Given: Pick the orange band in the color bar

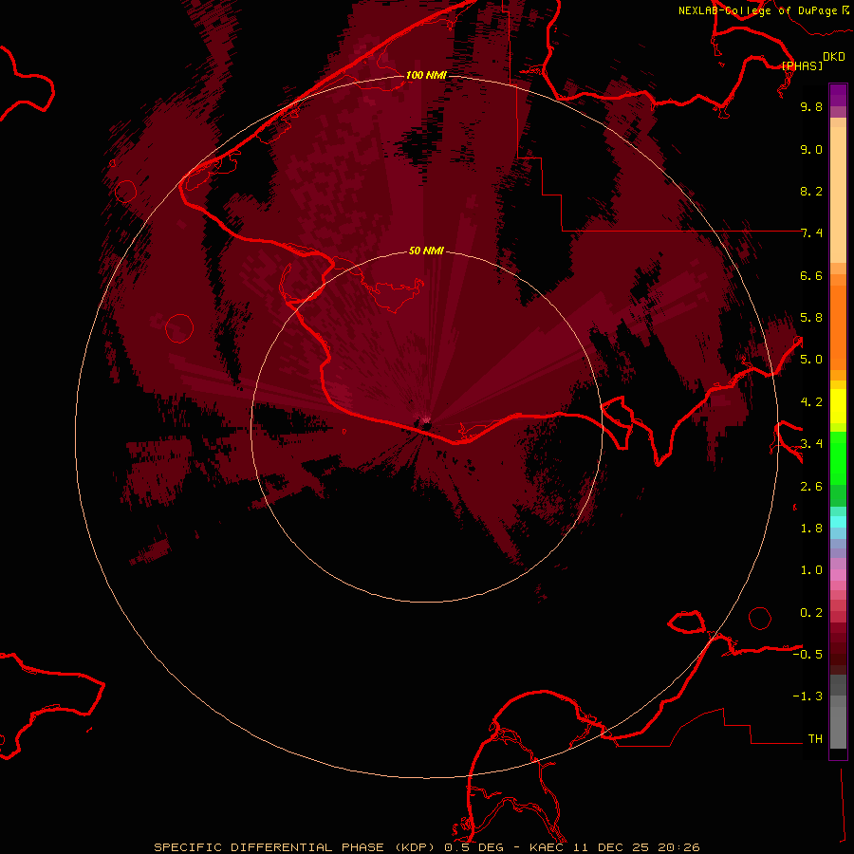Looking at the screenshot, I should [838, 326].
